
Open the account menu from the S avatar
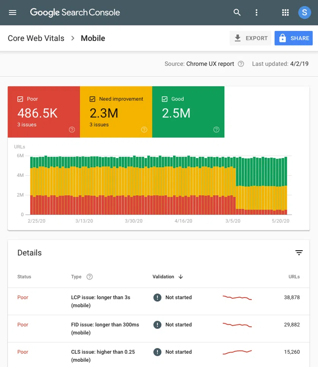point(304,12)
